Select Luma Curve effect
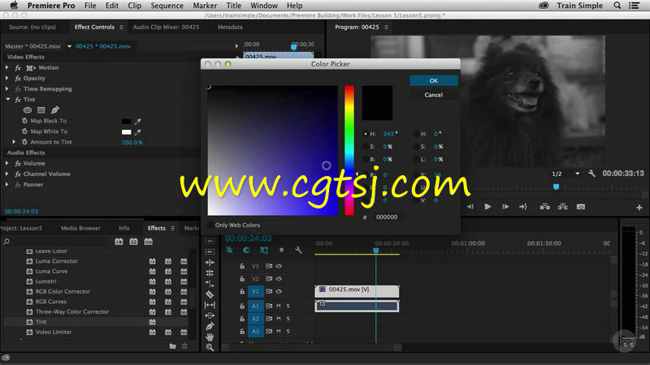Screen dimensions: 650x365 (51, 271)
